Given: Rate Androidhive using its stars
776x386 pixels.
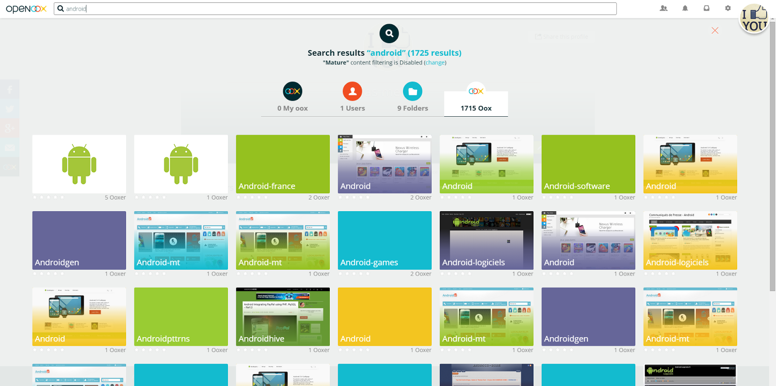Looking at the screenshot, I should (252, 350).
